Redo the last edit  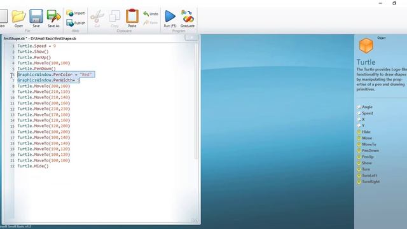click(x=151, y=23)
